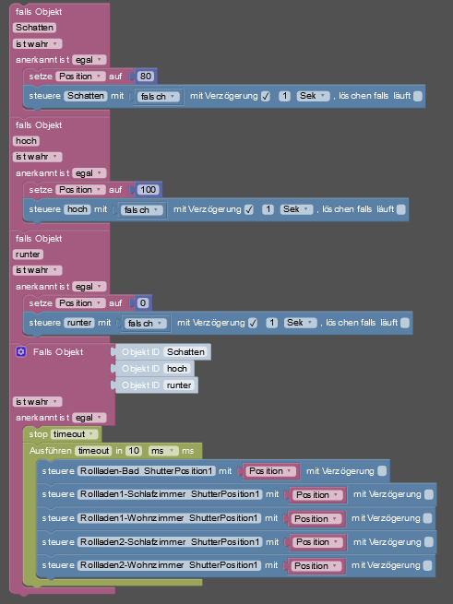Open 'egal' dropdown in the runter trigger block
Image resolution: width=453 pixels, height=604 pixels.
[89, 287]
